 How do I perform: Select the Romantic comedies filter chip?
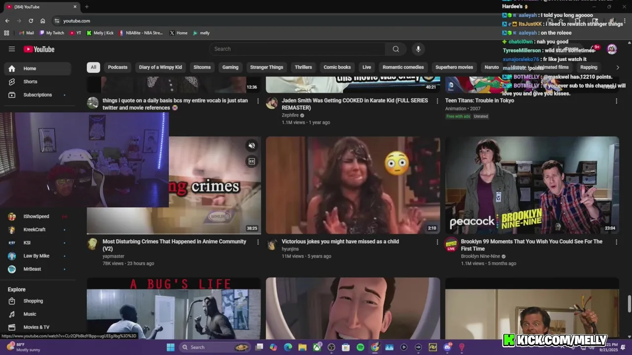coord(403,67)
